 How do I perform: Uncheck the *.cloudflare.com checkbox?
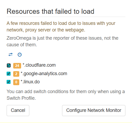[9, 65]
